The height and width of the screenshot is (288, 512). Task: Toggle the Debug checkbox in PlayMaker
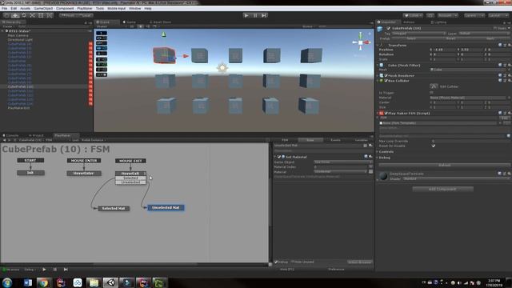tap(276, 262)
